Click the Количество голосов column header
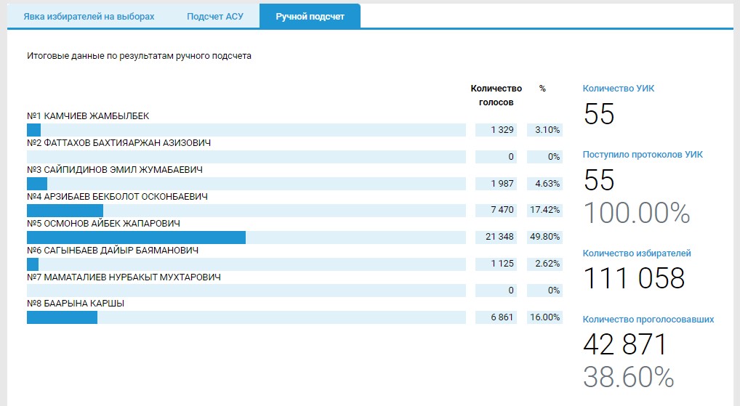 click(496, 95)
